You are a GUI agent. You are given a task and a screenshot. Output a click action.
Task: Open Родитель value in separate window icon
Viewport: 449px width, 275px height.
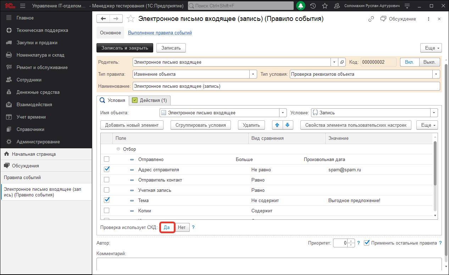[342, 62]
